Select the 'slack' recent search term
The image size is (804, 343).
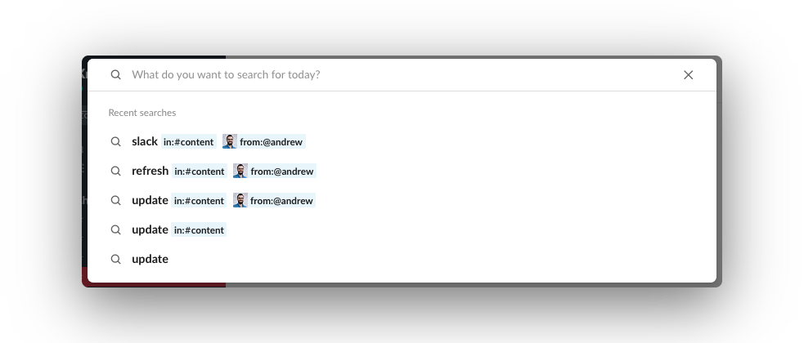pos(145,142)
